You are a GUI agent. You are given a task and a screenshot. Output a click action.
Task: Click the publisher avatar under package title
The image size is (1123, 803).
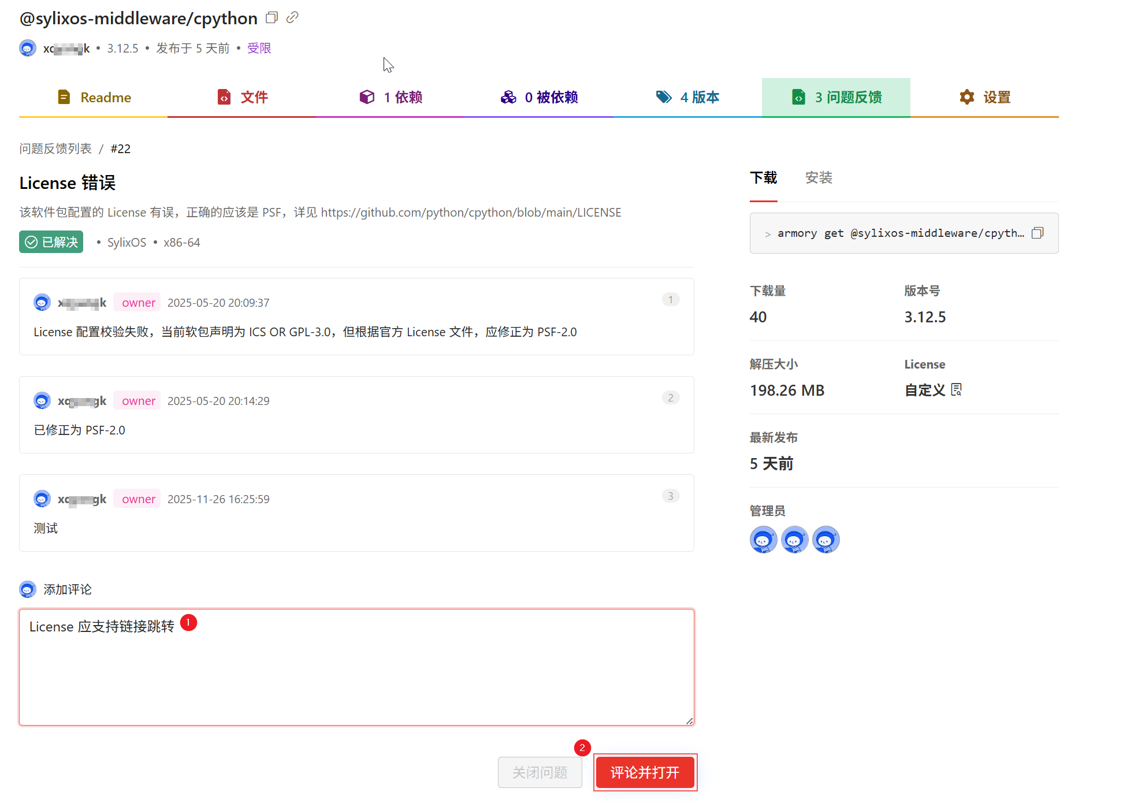click(x=27, y=48)
